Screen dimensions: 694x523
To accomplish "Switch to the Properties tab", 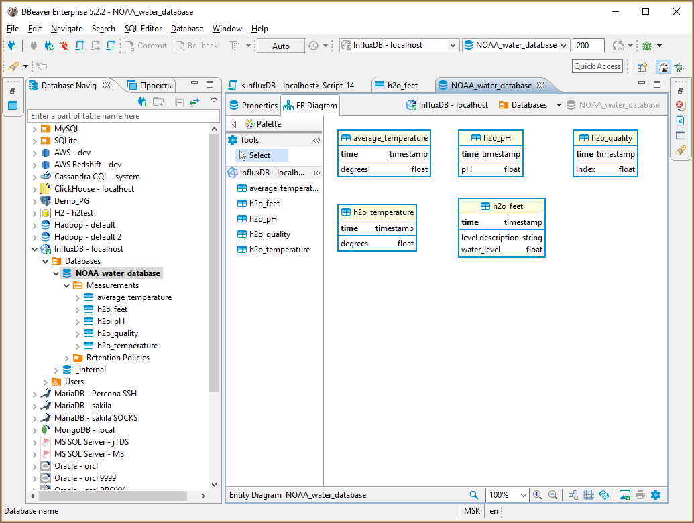I will click(253, 105).
